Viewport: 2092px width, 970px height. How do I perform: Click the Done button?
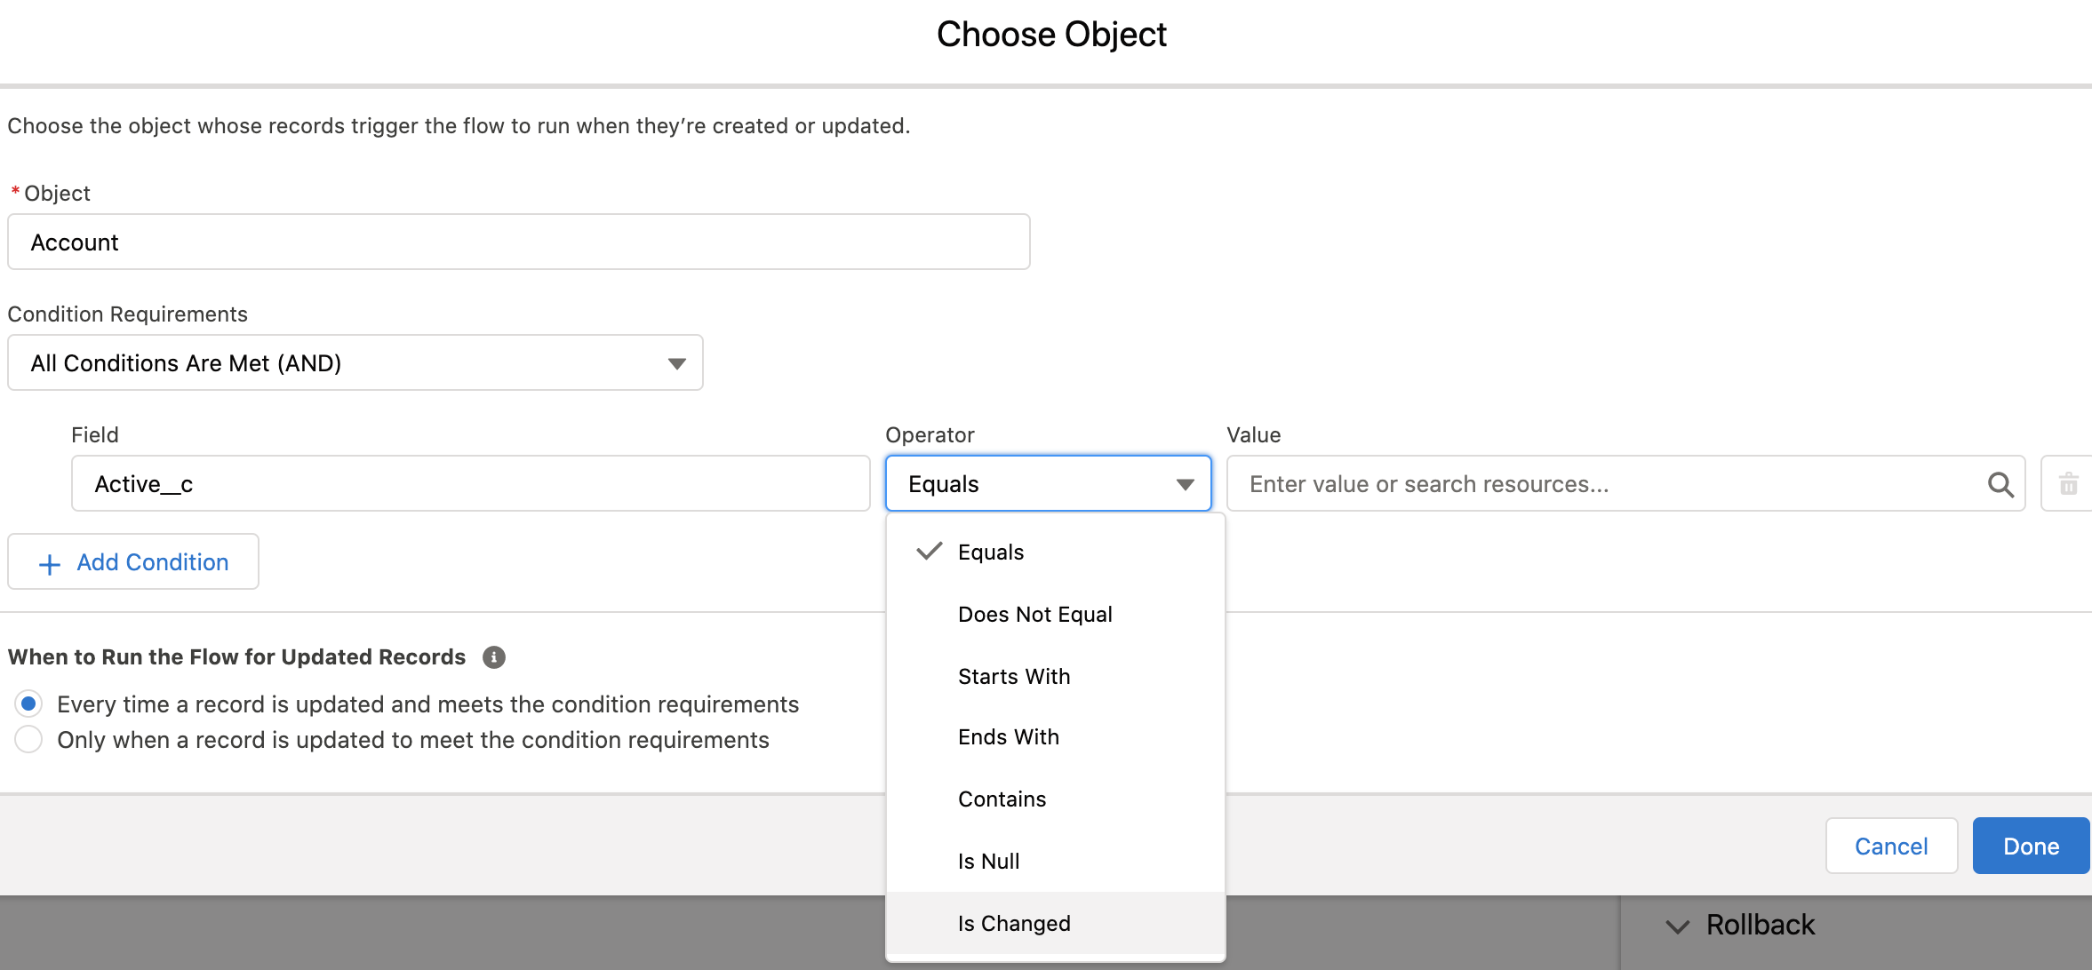[x=2031, y=845]
